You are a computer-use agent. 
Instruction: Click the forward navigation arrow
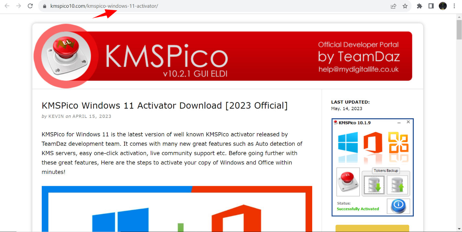[18, 6]
